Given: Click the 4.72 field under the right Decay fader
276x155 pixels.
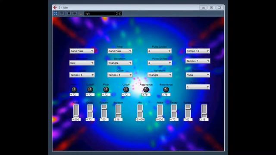Looking at the screenshot, I should coord(174,120).
